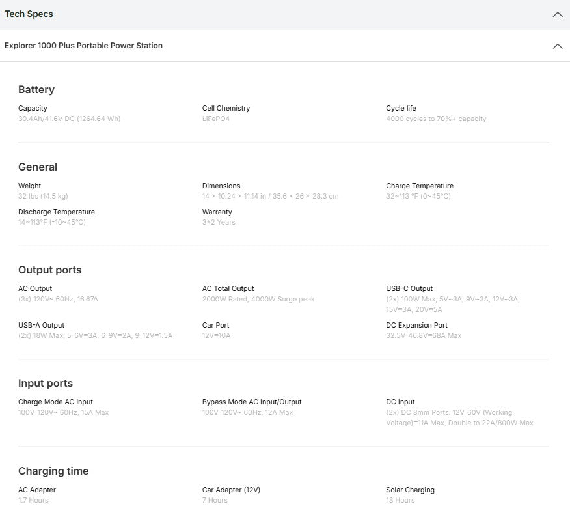Click the (2x) DC 8mm Ports value
This screenshot has width=570, height=517.
coord(459,417)
